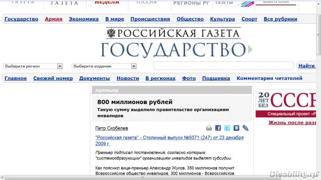
Task: Click the paperclip attachment icon
Action: (x=245, y=128)
